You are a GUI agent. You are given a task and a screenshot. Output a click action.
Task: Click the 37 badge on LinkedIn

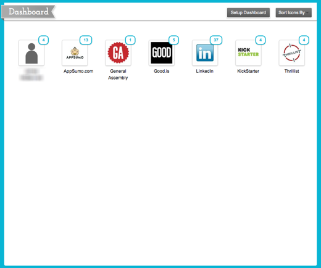tap(216, 40)
